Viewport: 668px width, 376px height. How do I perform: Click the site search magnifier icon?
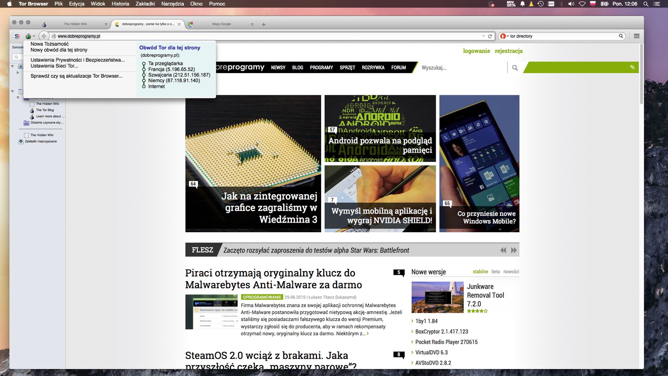pos(515,68)
